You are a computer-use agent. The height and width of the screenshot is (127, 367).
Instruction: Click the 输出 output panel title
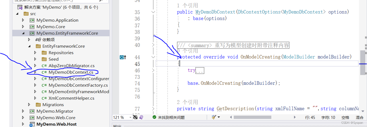tap(117, 126)
